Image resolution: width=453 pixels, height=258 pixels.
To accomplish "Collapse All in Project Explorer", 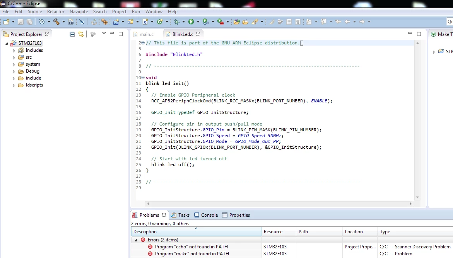I will [72, 34].
